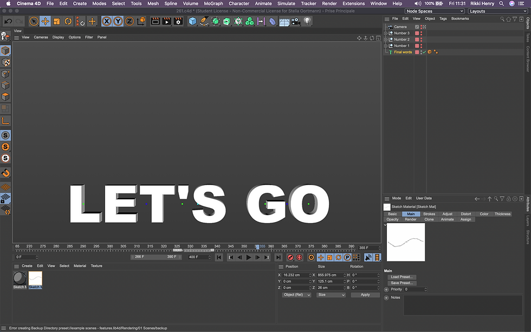Viewport: 531px width, 332px height.
Task: Toggle the Final words enable checkmark
Action: (424, 52)
